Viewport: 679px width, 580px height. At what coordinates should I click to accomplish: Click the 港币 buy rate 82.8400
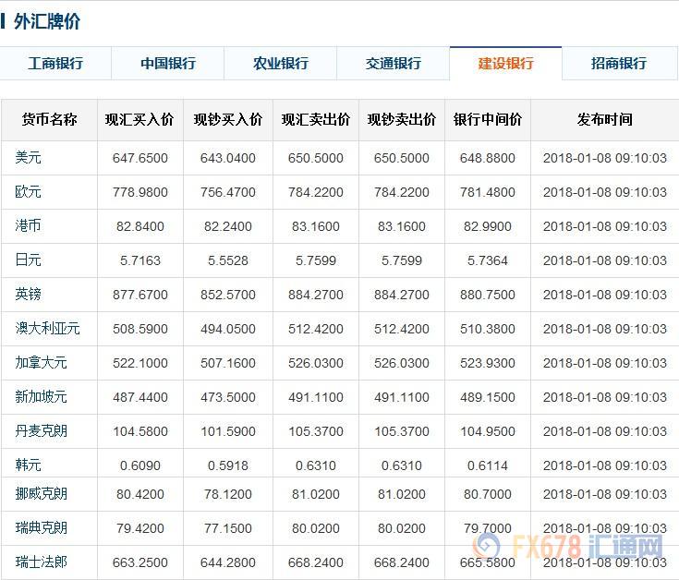[140, 226]
